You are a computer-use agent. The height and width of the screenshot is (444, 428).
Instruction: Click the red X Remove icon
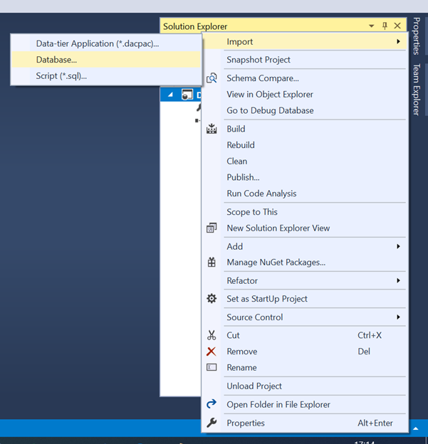coord(212,351)
